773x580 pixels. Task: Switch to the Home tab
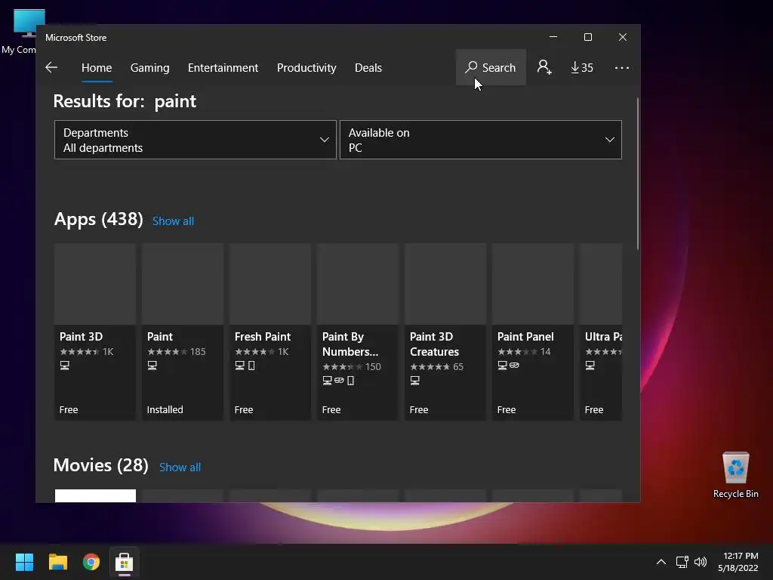tap(97, 67)
